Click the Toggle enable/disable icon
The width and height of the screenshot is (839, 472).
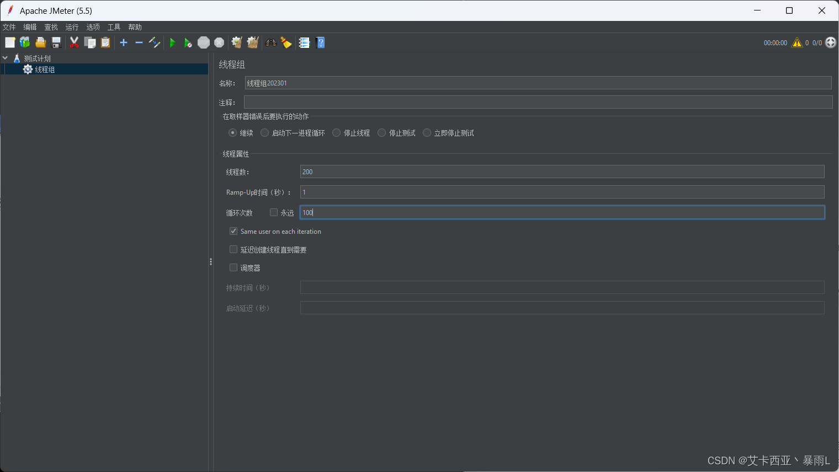pos(155,42)
